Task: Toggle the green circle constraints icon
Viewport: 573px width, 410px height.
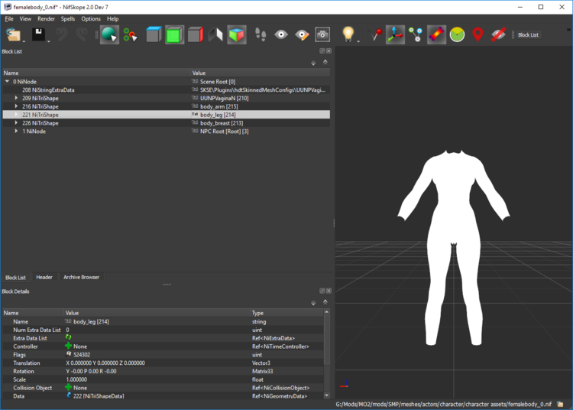Action: 457,34
